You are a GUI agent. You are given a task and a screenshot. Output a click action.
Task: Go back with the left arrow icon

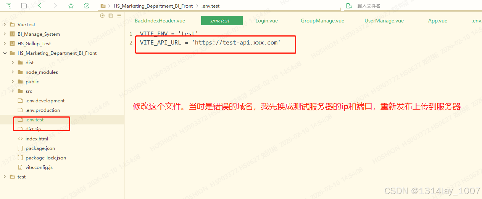click(40, 6)
